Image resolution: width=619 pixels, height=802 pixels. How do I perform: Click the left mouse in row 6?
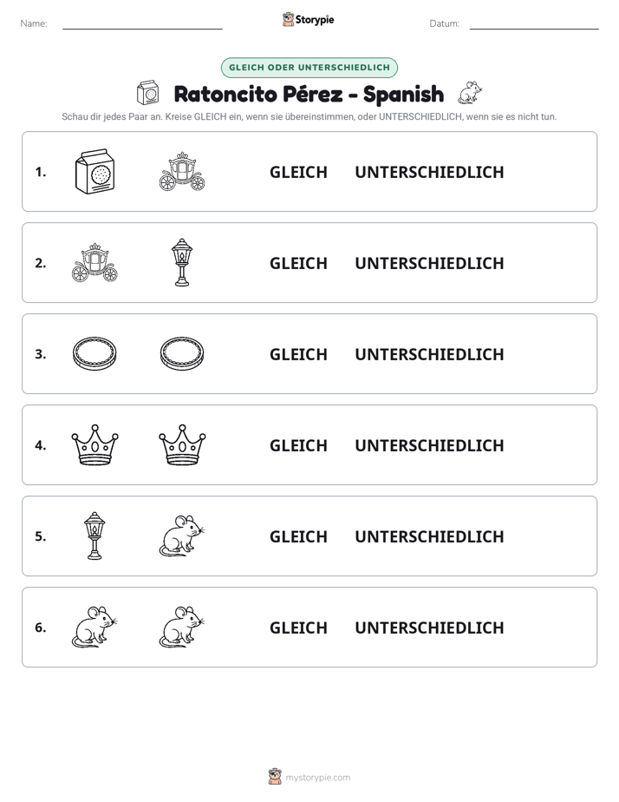click(94, 627)
